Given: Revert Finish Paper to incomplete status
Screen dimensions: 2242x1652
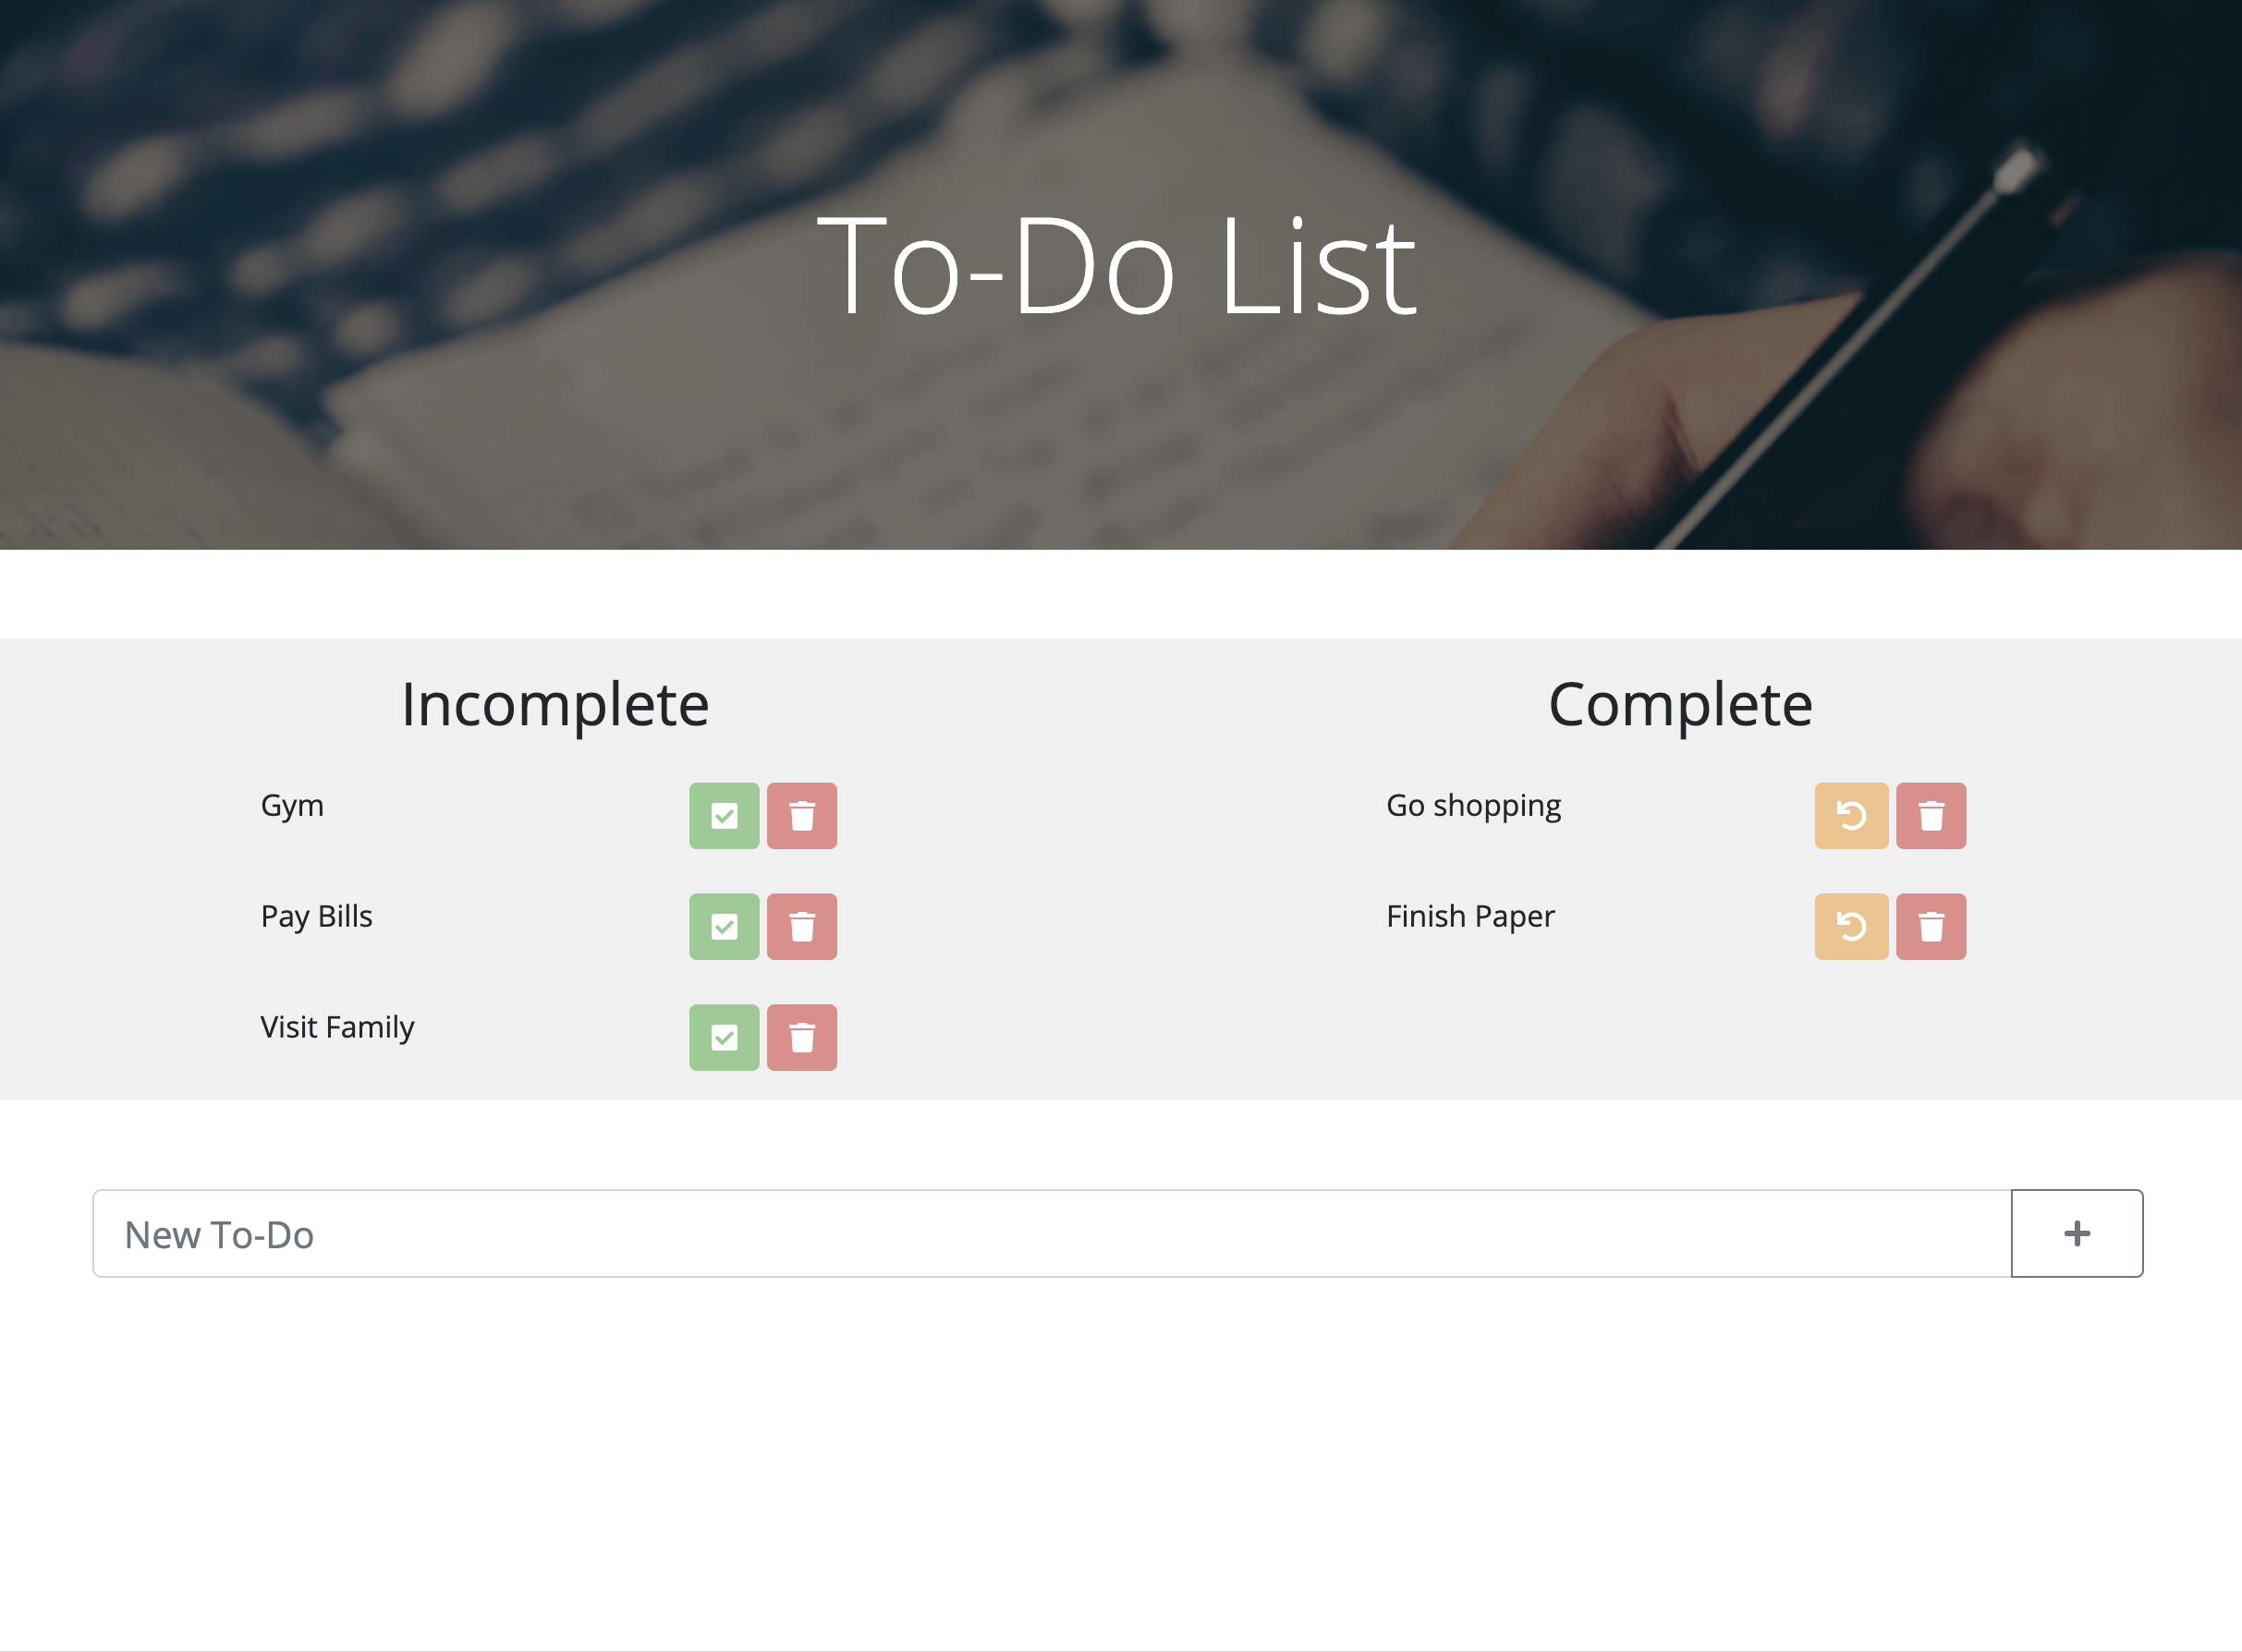Looking at the screenshot, I should pyautogui.click(x=1850, y=924).
